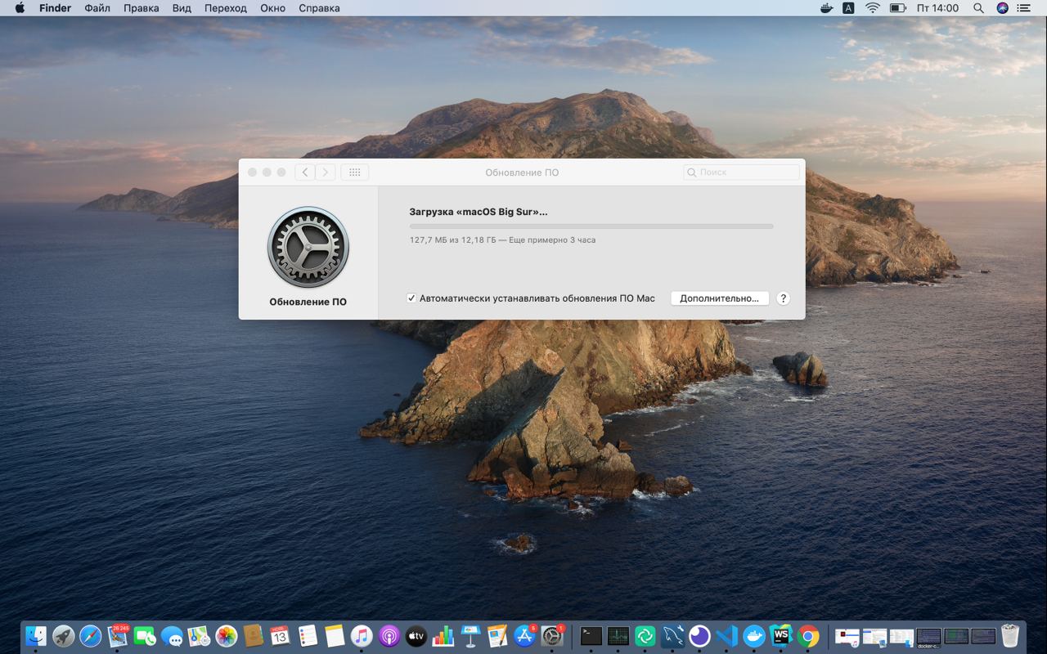This screenshot has height=654, width=1047.
Task: Open Photos in Dock
Action: [x=226, y=636]
